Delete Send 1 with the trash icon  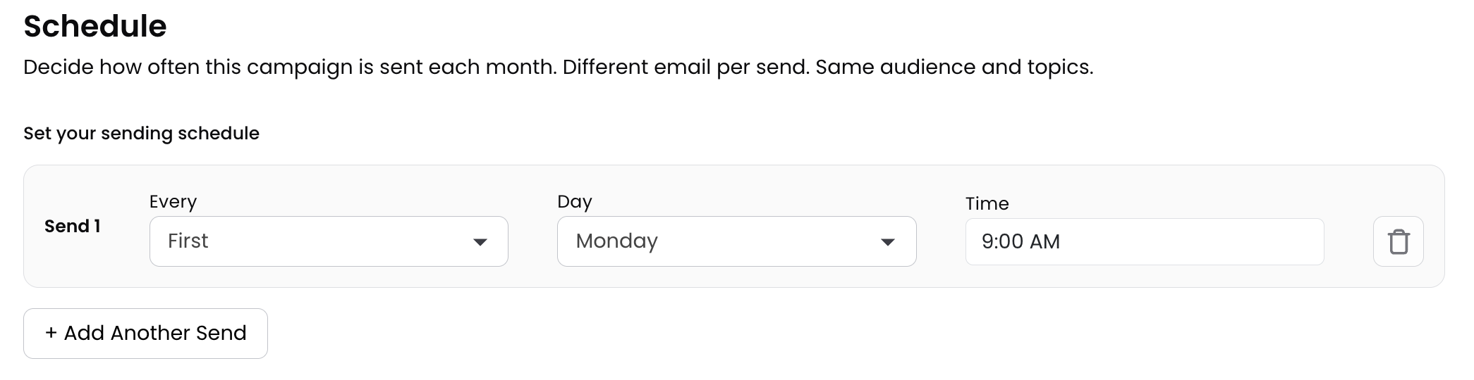[1398, 241]
